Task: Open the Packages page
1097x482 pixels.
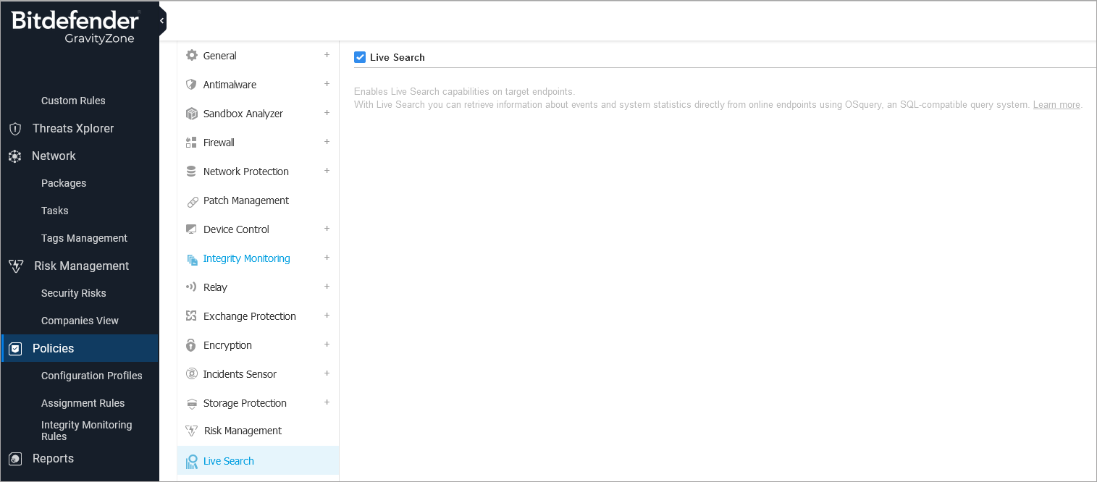Action: click(x=64, y=183)
